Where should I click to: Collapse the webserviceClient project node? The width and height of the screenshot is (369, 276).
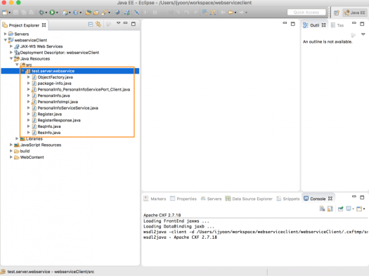(5, 40)
